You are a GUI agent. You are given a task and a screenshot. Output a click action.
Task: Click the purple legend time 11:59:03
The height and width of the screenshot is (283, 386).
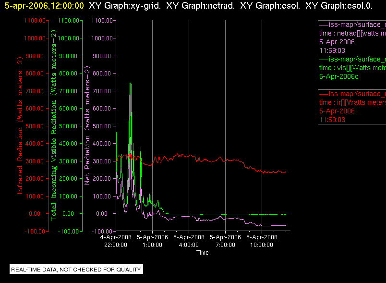332,50
